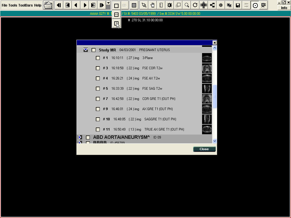Viewport: 291px width, 218px height.
Task: Collapse the Study MR PREGNANT UTERUS tree
Action: point(86,50)
